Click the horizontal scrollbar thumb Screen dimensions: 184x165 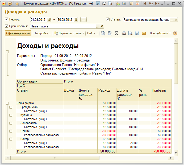point(55,158)
